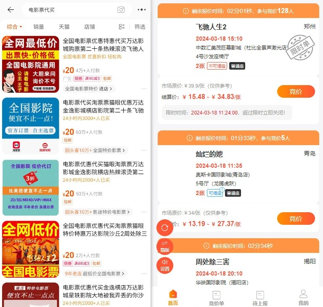Screen dimensions: 323x307
Task: Switch to 竞价单 tab
Action: click(x=216, y=298)
